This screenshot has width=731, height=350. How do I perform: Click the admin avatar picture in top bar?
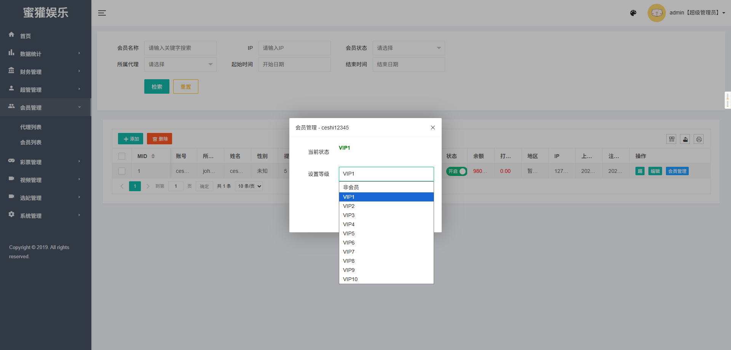coord(656,13)
